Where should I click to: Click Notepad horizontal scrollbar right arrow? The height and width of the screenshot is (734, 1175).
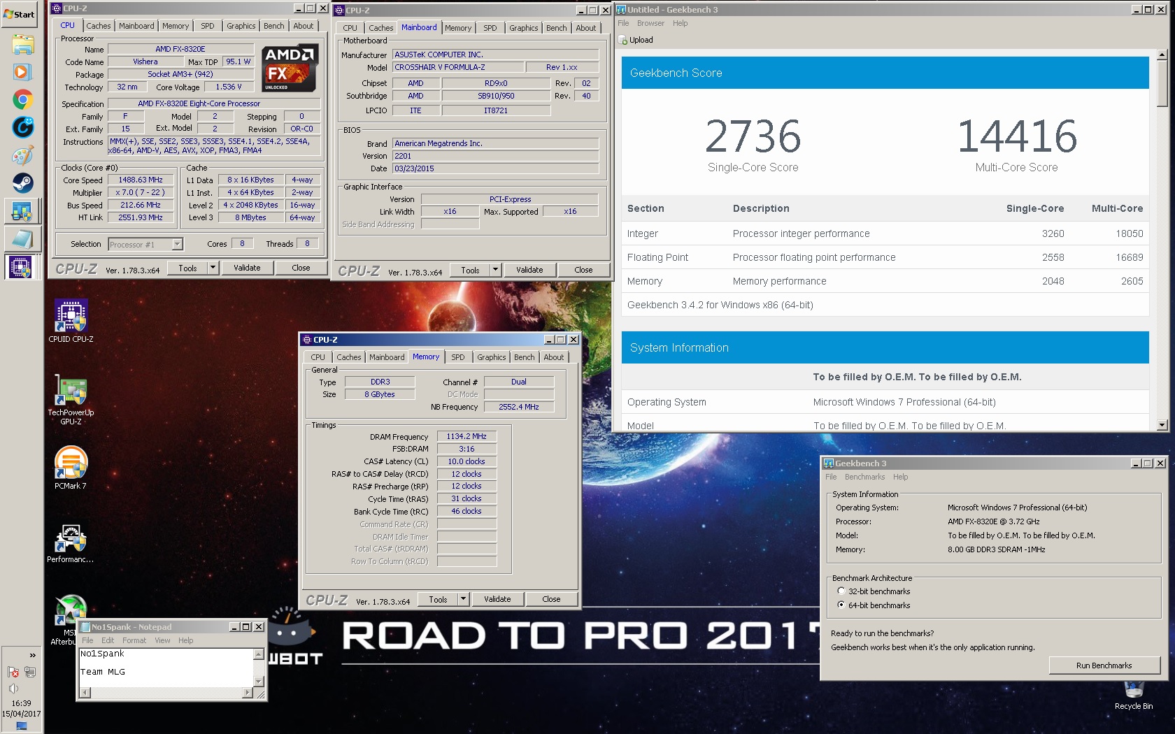click(x=247, y=693)
